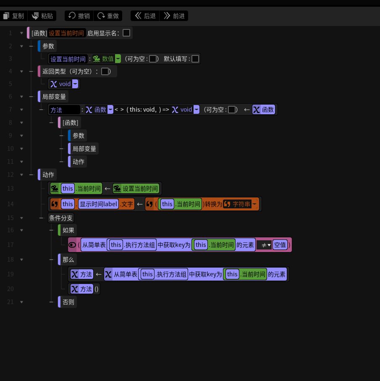Click the 重做 redo arrow button

click(108, 16)
